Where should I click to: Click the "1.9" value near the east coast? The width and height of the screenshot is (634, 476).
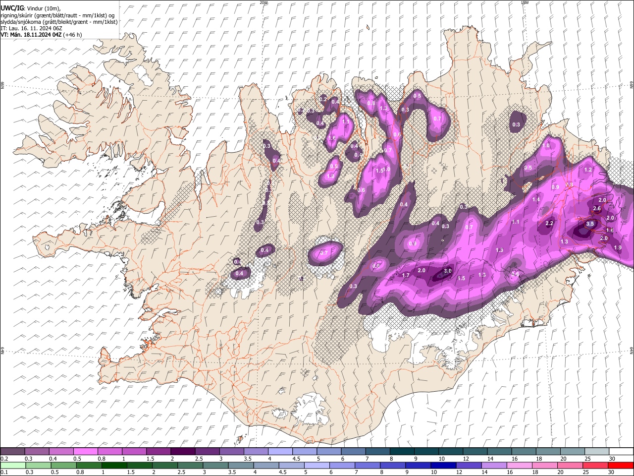point(618,248)
